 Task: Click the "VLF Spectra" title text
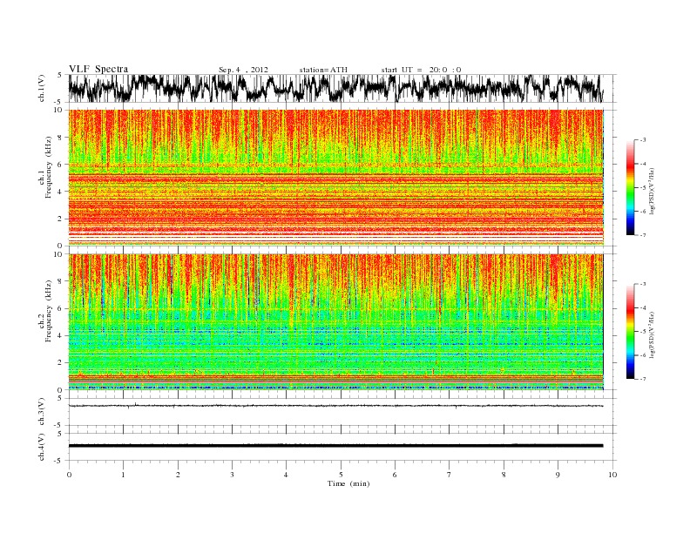98,69
